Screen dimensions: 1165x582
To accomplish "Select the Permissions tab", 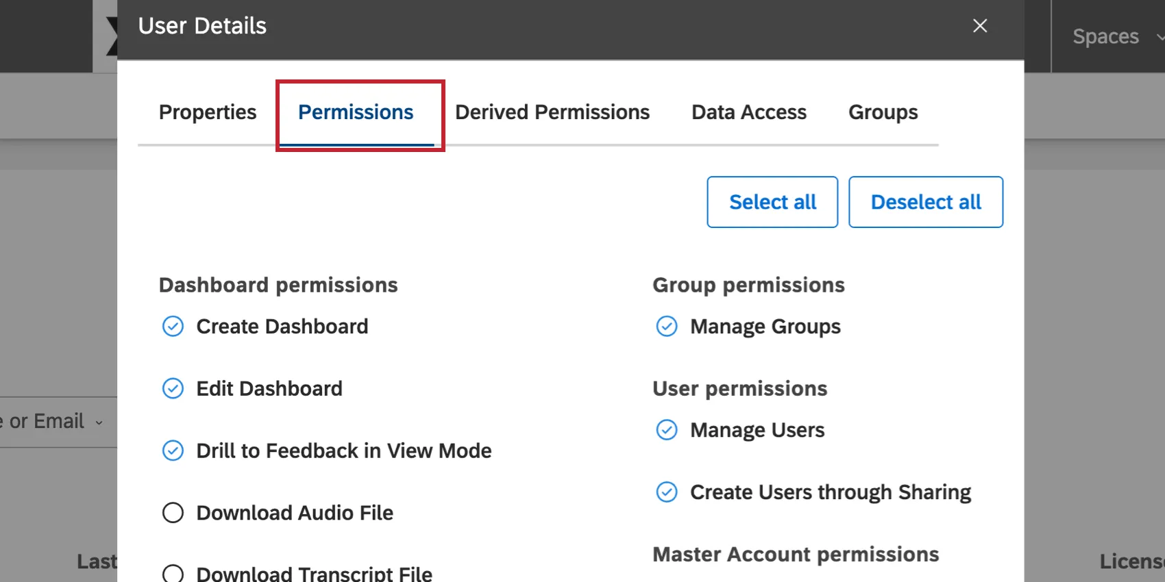I will click(x=356, y=112).
